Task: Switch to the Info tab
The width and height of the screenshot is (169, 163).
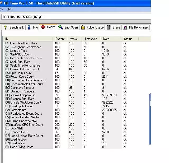Action: click(32, 27)
